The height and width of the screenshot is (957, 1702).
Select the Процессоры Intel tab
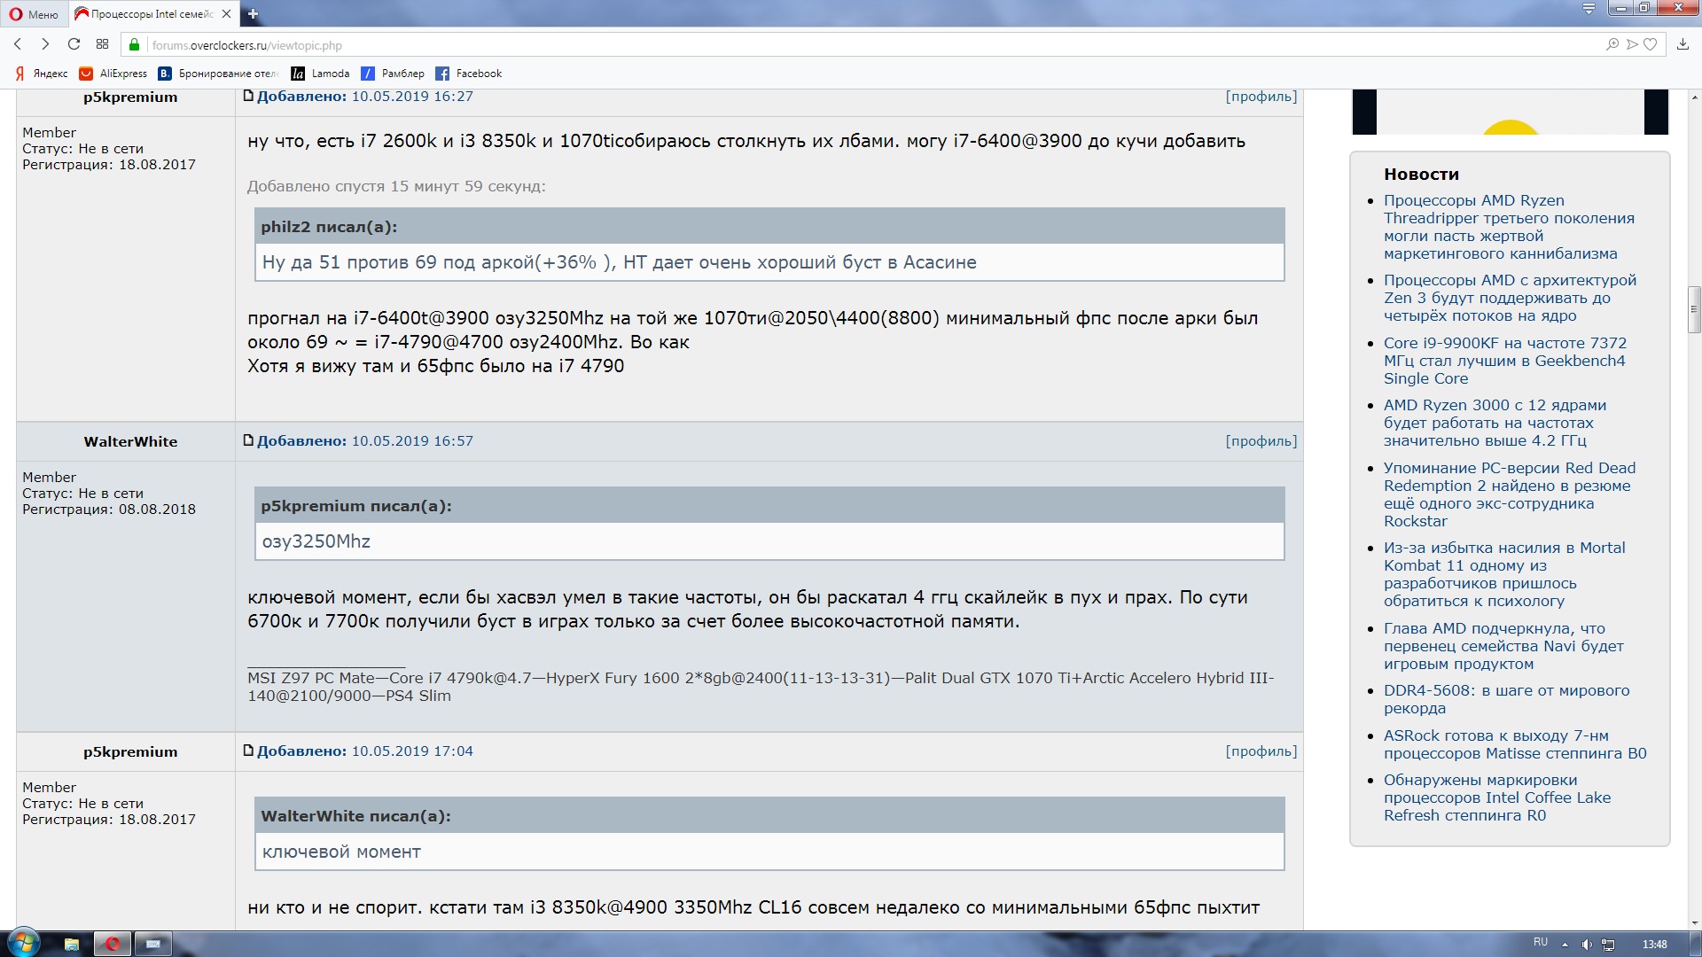[151, 14]
